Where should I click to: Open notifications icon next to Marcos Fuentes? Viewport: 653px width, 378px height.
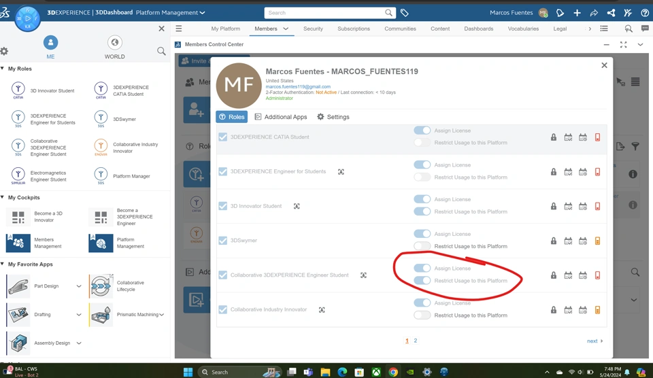tap(560, 13)
